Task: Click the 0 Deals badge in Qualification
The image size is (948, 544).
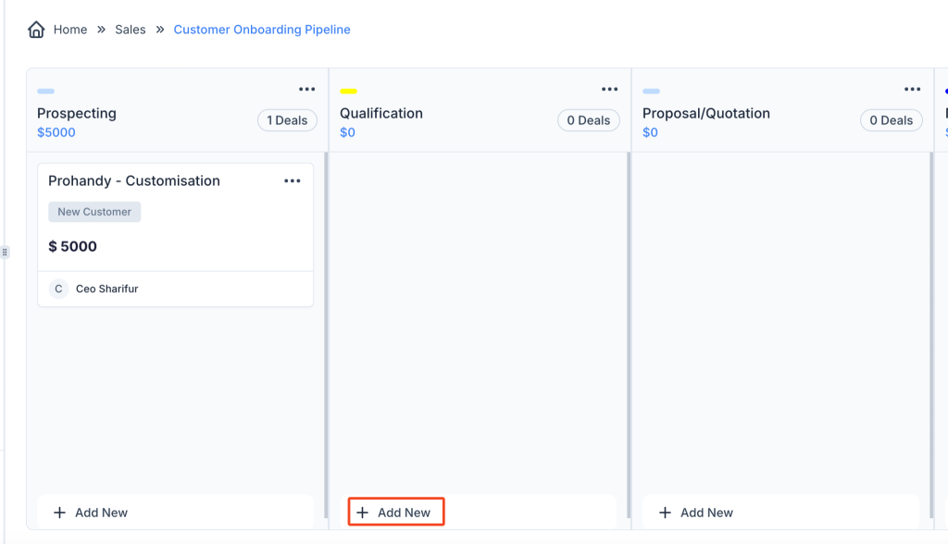Action: pyautogui.click(x=589, y=120)
